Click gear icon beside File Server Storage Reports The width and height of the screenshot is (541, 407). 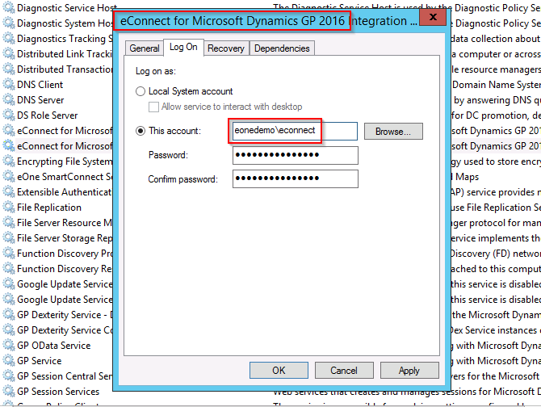[8, 237]
